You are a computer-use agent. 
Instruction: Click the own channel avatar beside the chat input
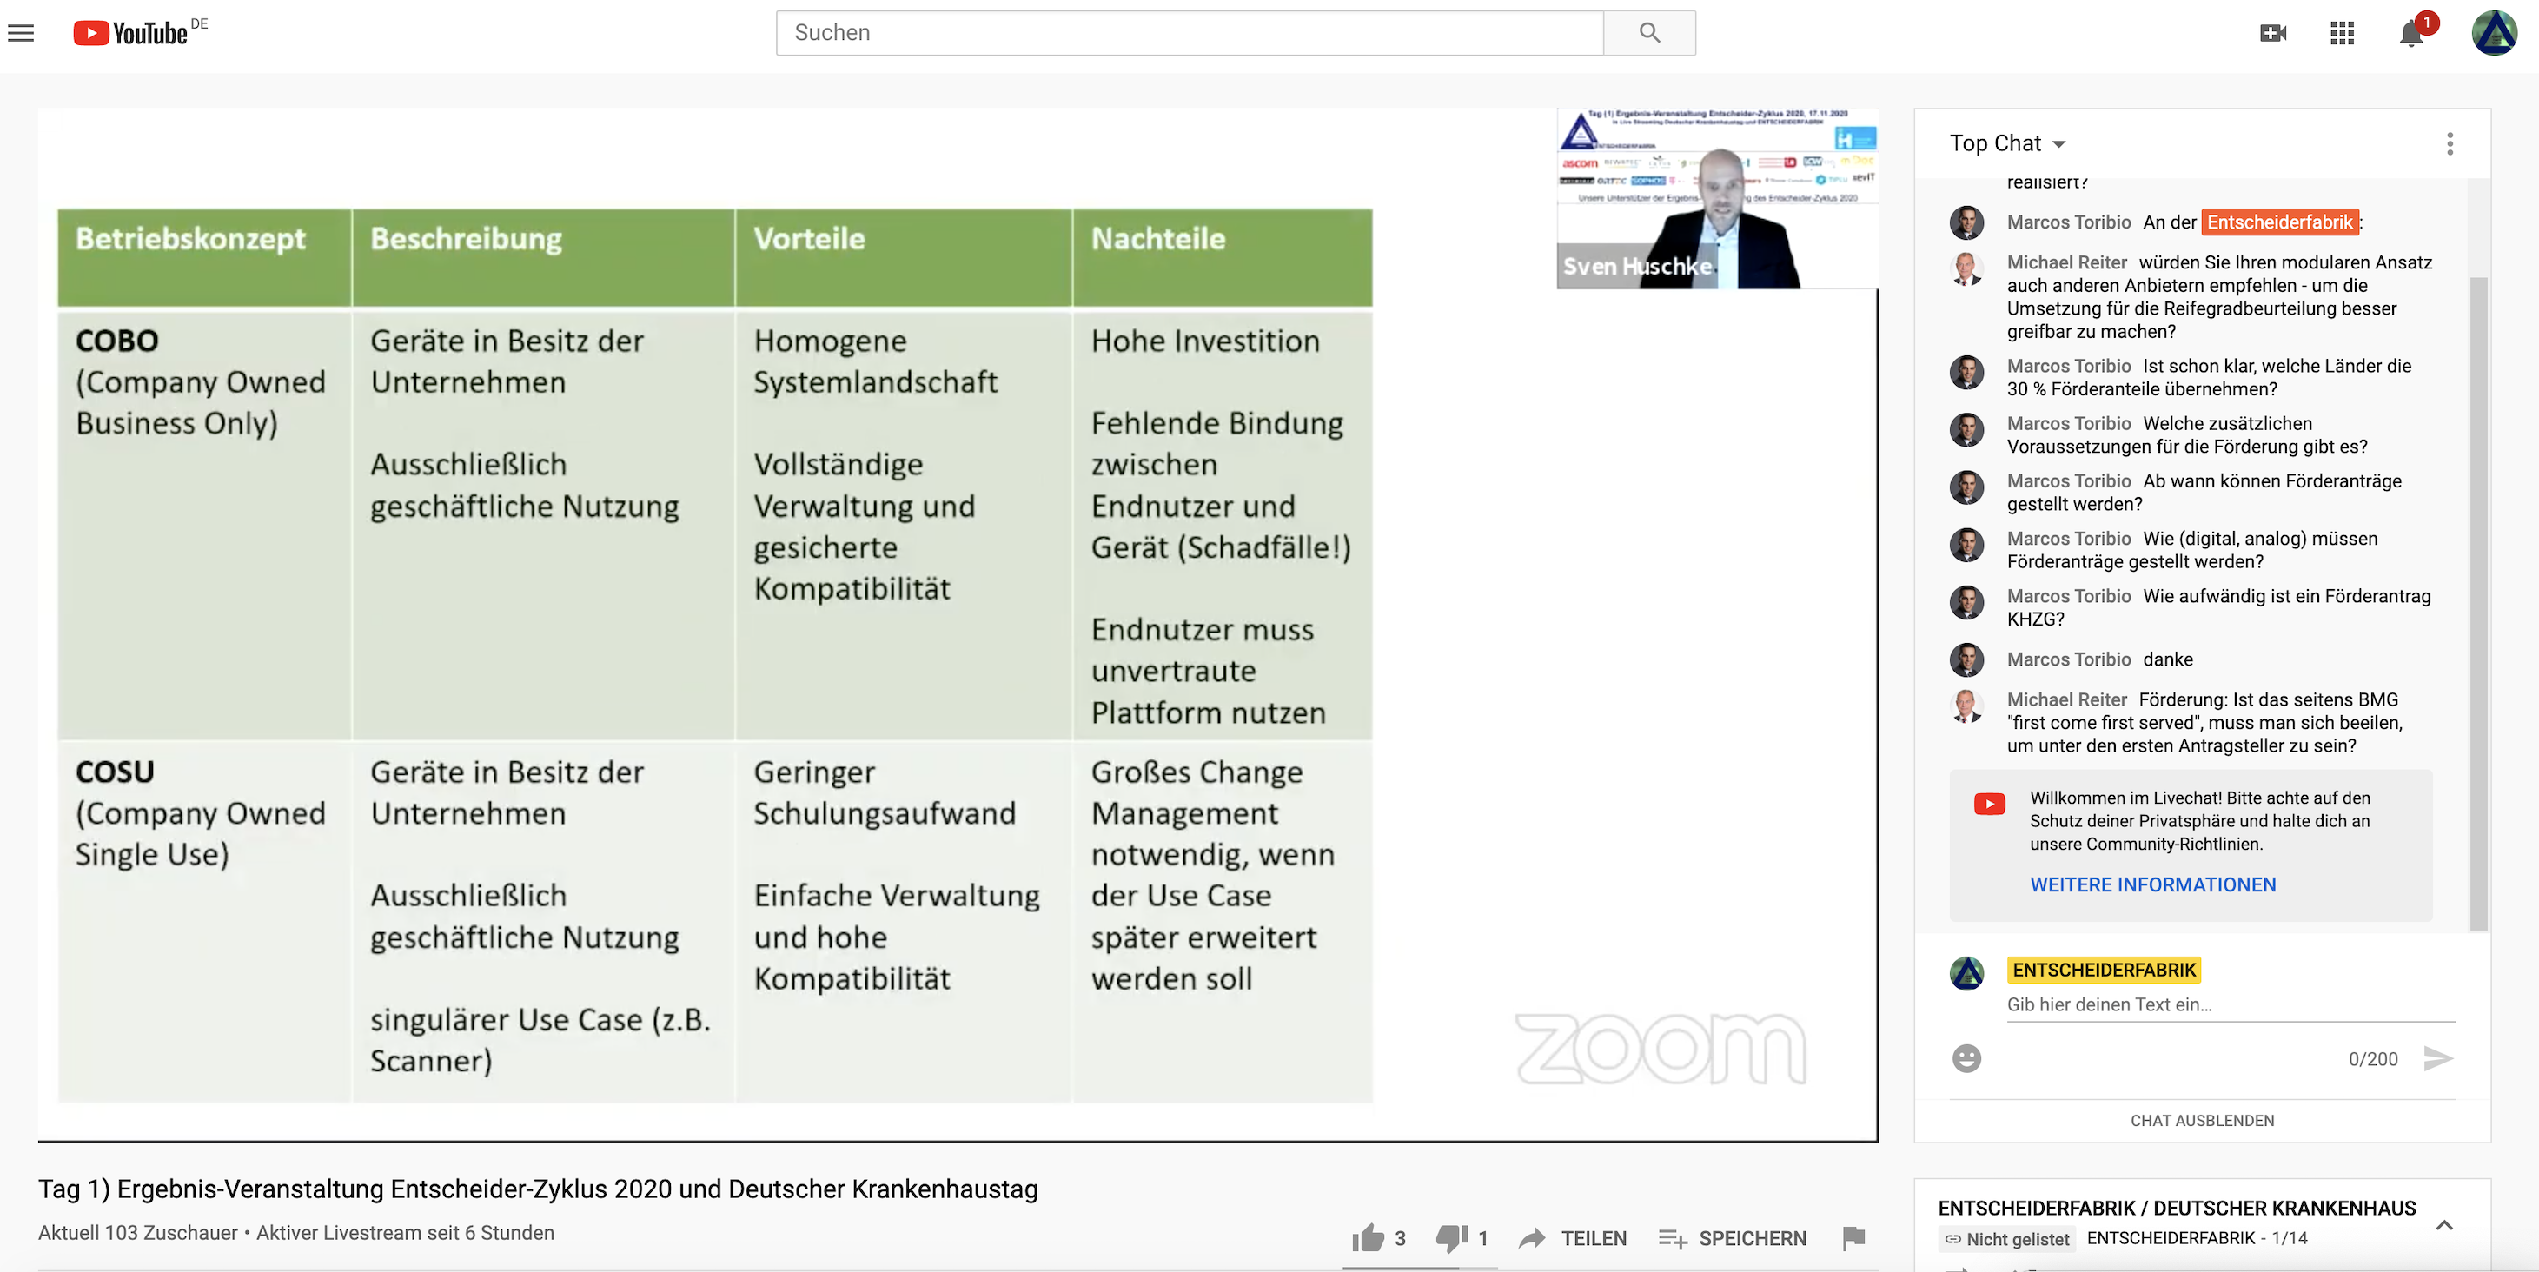coord(1966,972)
